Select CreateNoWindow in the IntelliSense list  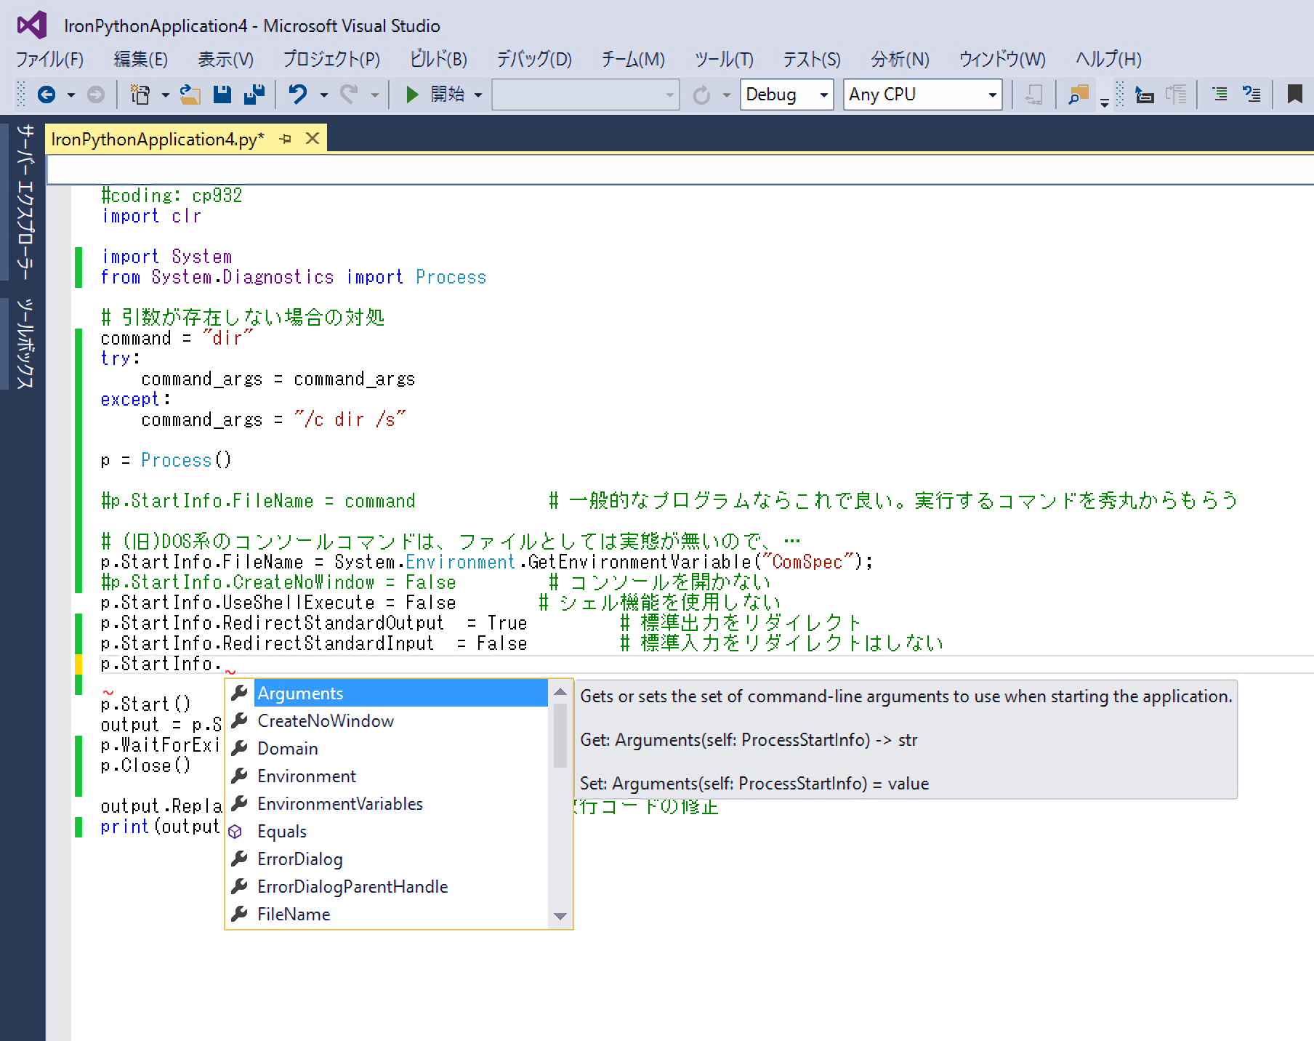326,721
